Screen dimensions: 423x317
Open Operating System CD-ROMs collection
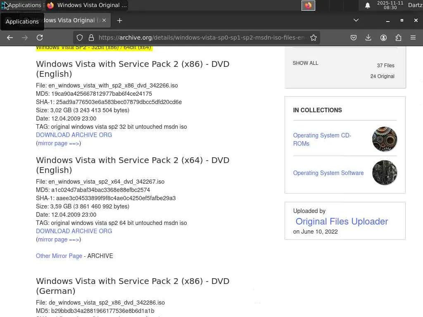(x=322, y=140)
